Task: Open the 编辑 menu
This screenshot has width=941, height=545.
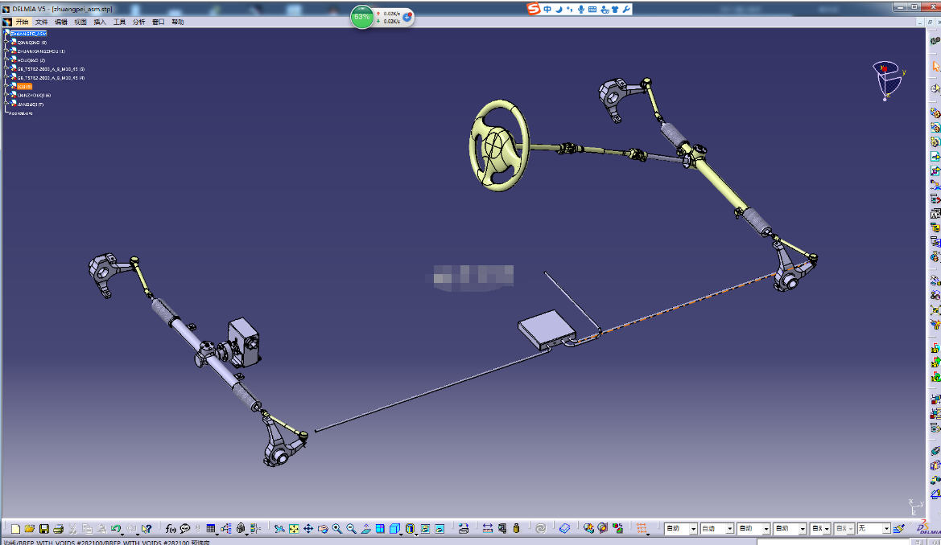Action: [60, 23]
